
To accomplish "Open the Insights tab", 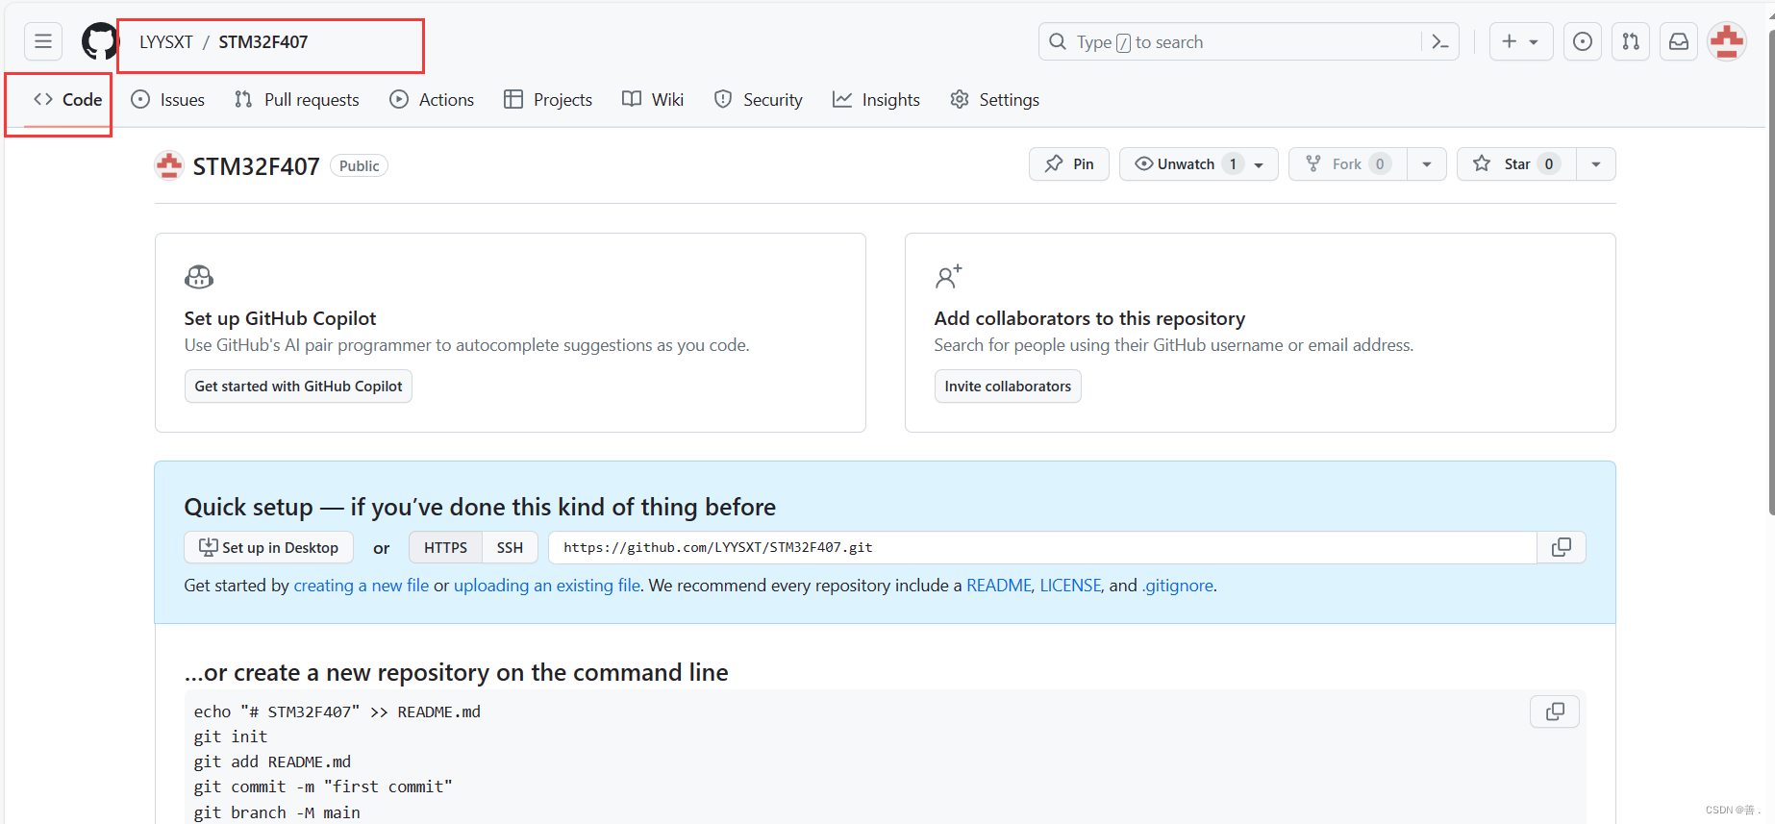I will [877, 99].
